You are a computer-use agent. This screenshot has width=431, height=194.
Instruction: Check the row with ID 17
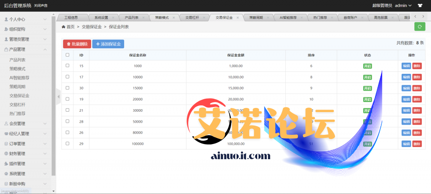(x=67, y=77)
